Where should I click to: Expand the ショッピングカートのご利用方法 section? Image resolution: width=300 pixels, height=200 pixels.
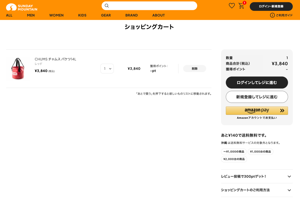[256, 190]
